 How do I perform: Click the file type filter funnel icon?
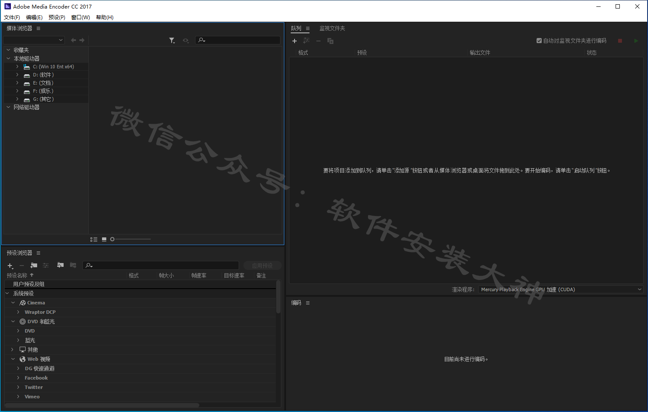point(172,41)
